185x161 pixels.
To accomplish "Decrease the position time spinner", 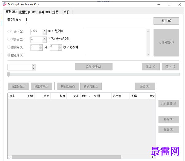I will [34, 69].
